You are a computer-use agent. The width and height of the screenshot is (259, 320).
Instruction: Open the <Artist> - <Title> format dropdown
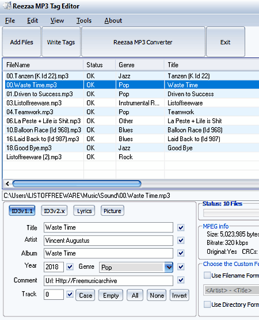231,290
